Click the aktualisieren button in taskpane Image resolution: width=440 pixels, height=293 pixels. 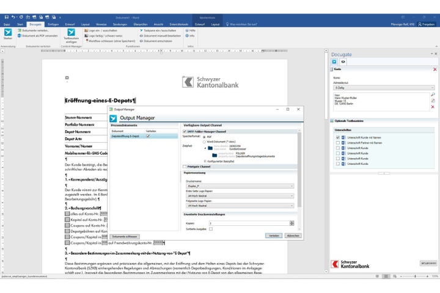pyautogui.click(x=428, y=263)
